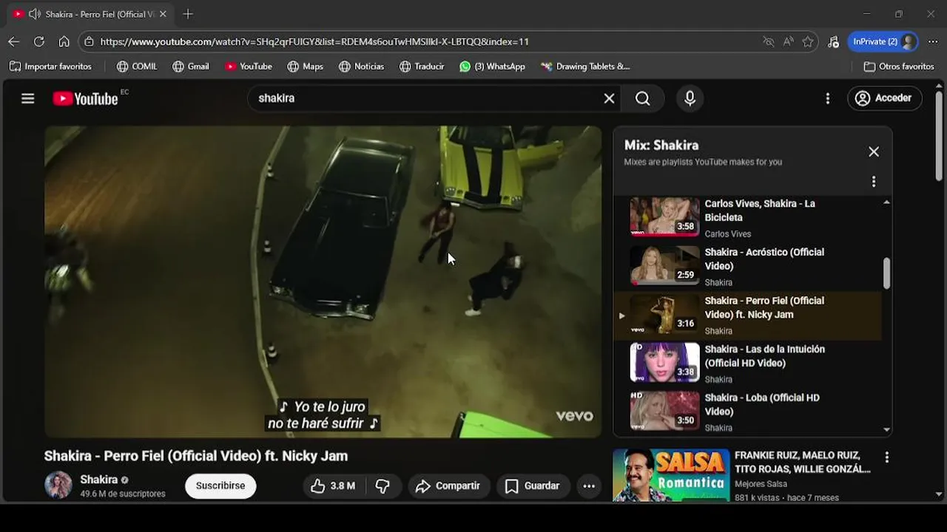947x532 pixels.
Task: Open the Salsa Romantica recommended video thumbnail
Action: (671, 475)
